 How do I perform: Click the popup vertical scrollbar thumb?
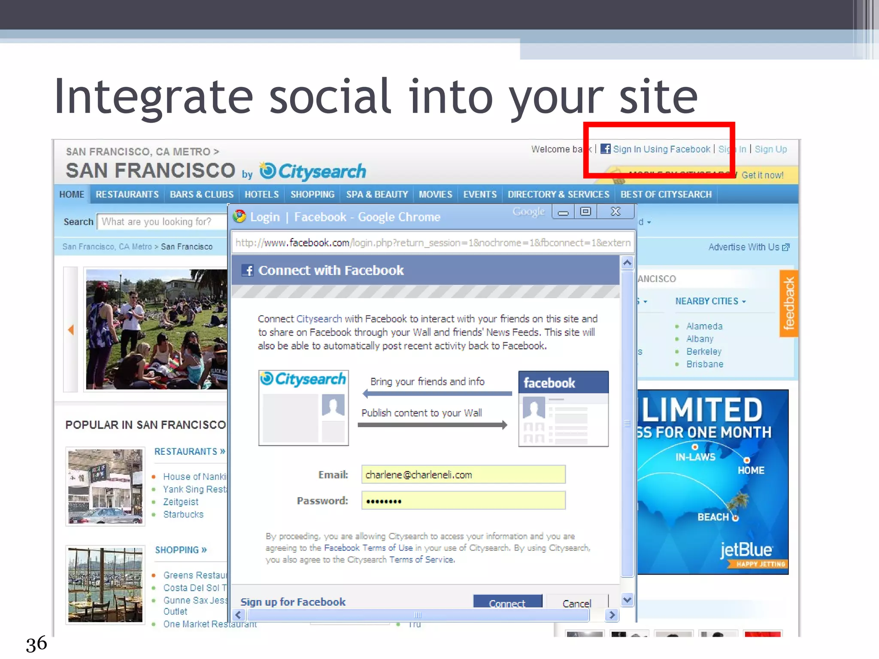(627, 423)
